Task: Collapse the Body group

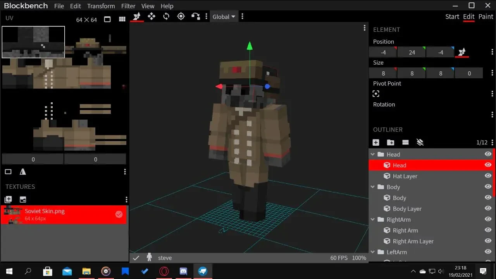Action: pyautogui.click(x=373, y=187)
